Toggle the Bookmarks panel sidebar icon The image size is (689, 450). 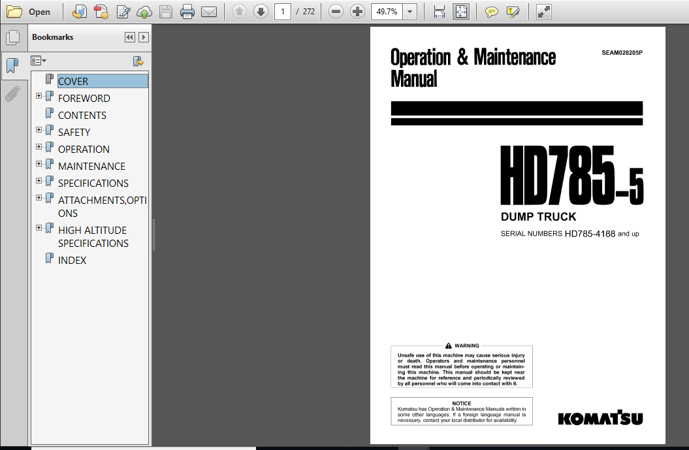13,66
